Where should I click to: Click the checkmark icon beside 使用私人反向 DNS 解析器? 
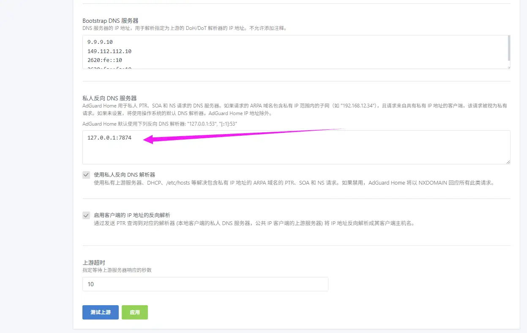click(86, 175)
